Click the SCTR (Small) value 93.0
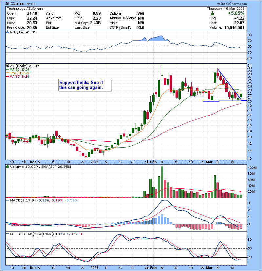 (140, 27)
